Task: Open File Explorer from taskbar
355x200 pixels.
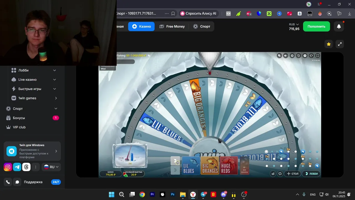Action: (183, 194)
